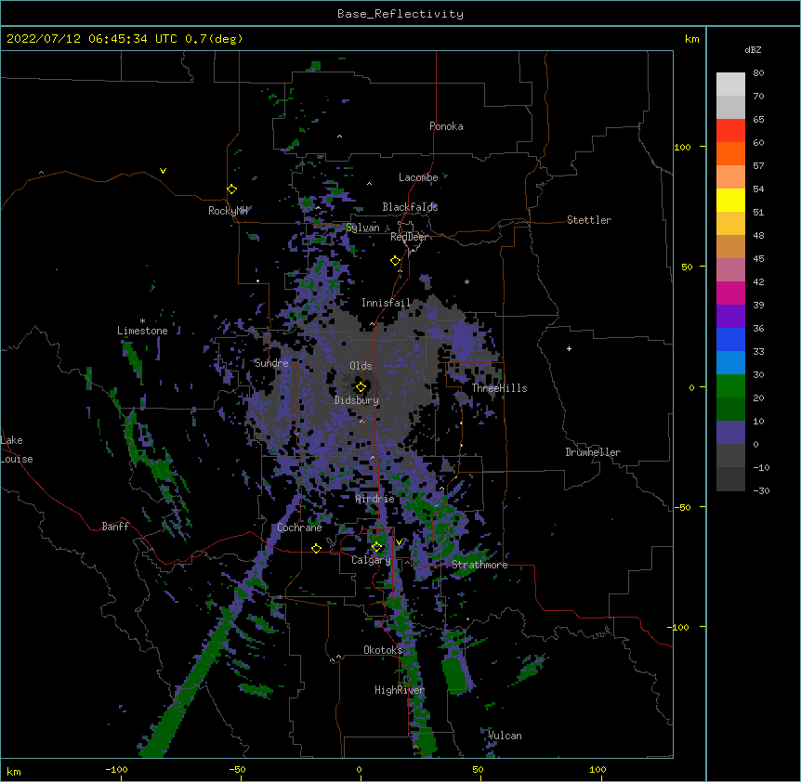
Task: Click the orange 60 dBZ legend swatch
Action: pos(730,153)
